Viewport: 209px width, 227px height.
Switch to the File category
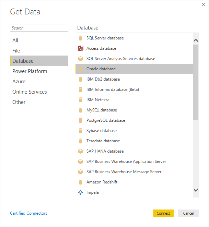point(16,51)
